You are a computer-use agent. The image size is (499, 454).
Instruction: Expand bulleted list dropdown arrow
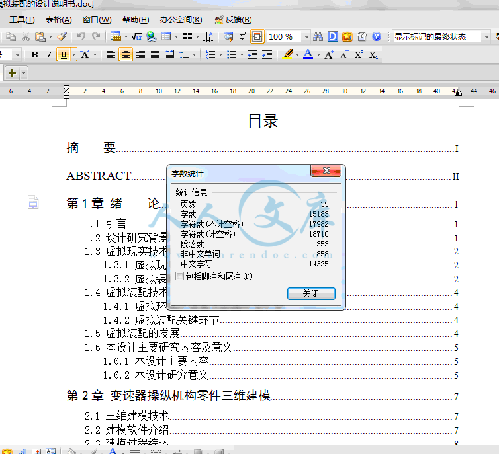click(242, 55)
